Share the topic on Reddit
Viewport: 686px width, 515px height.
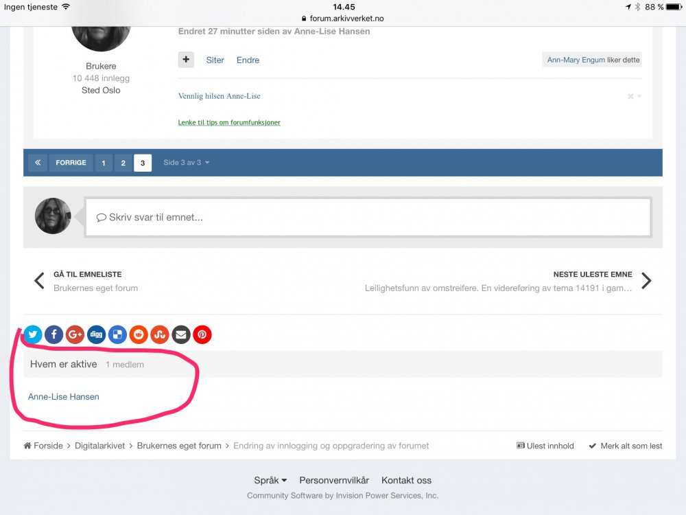[139, 334]
